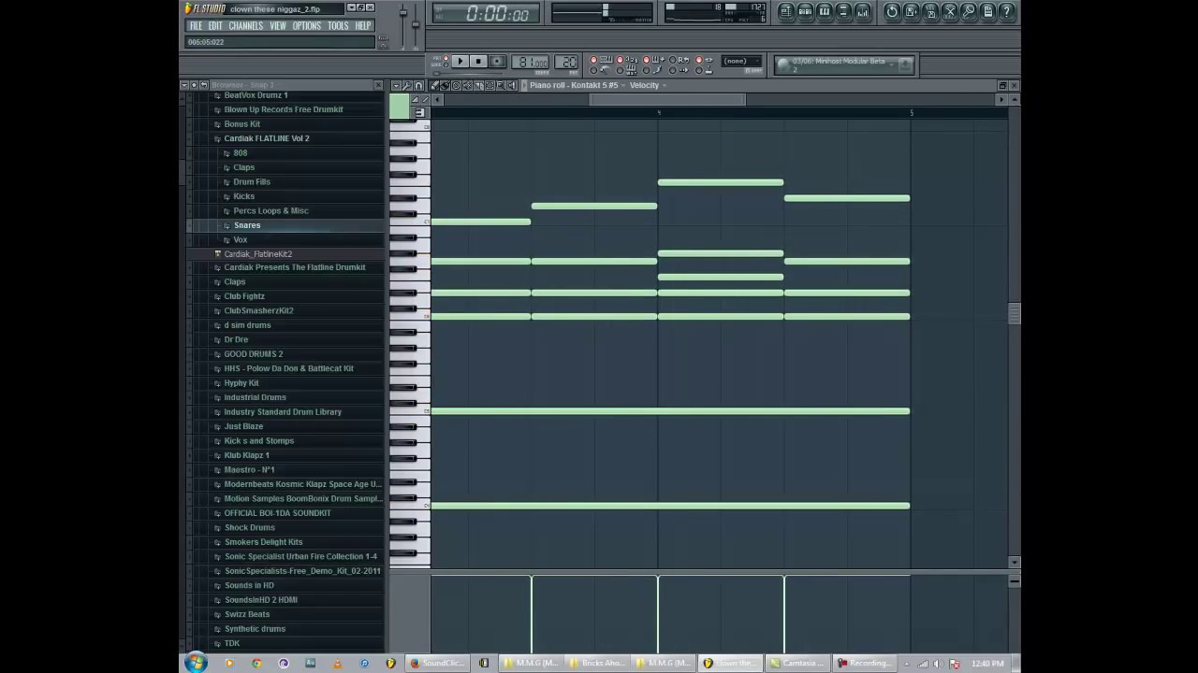Select the Paint brush tool in the piano roll
The height and width of the screenshot is (673, 1198).
pyautogui.click(x=445, y=85)
